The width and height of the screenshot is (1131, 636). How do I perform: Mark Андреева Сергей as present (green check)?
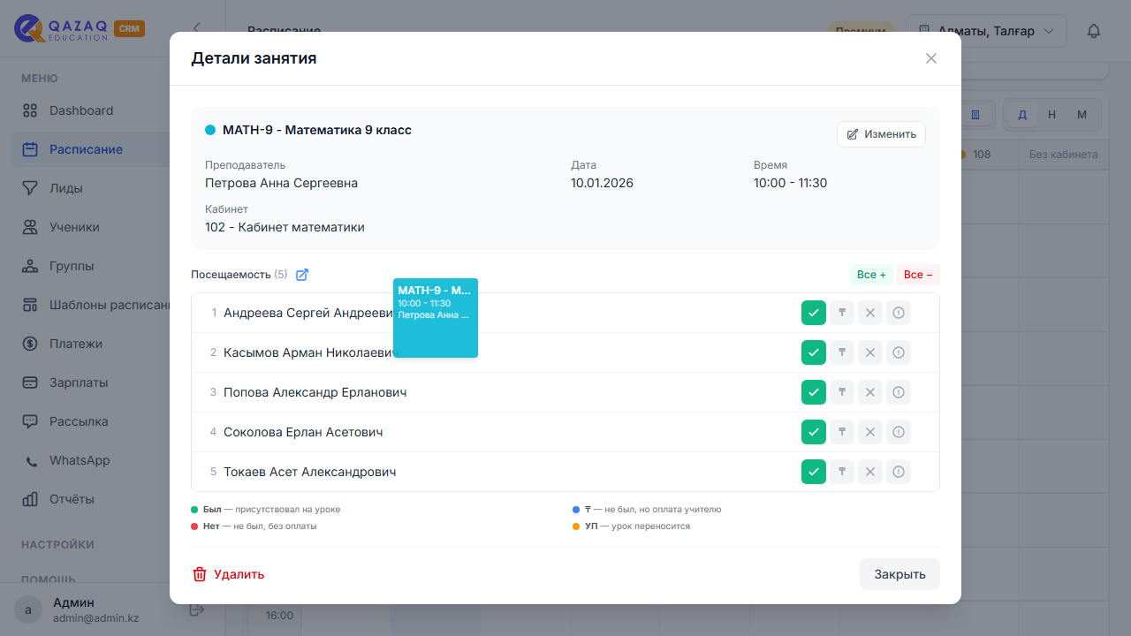(x=814, y=313)
